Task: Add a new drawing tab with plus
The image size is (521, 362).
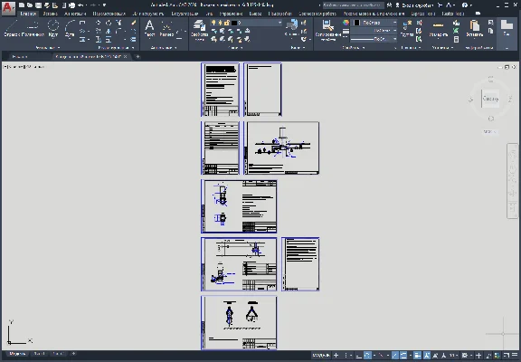Action: tap(137, 56)
